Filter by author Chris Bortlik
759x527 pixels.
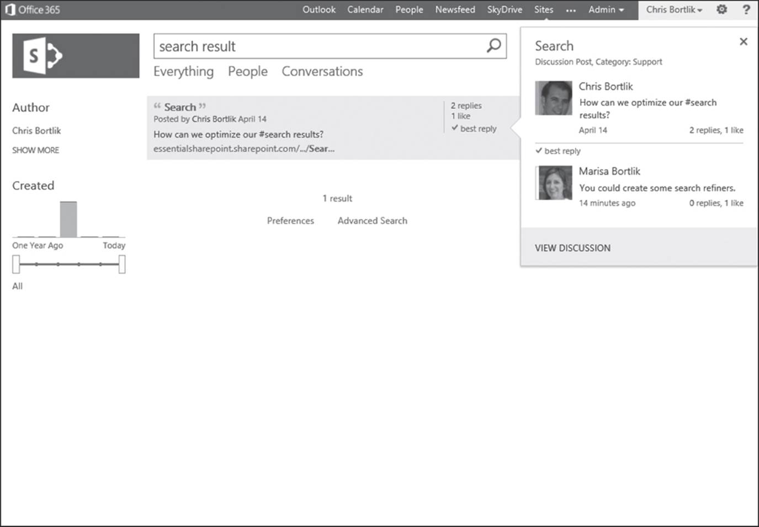pos(36,131)
